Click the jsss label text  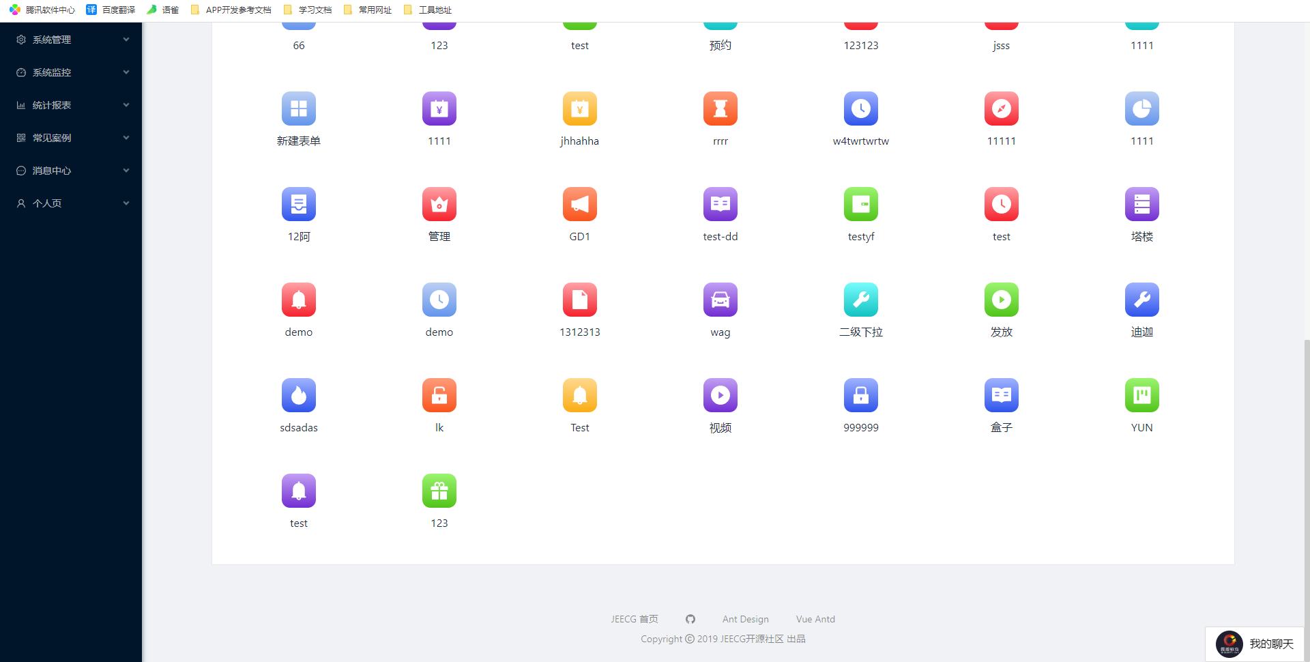(x=1002, y=46)
